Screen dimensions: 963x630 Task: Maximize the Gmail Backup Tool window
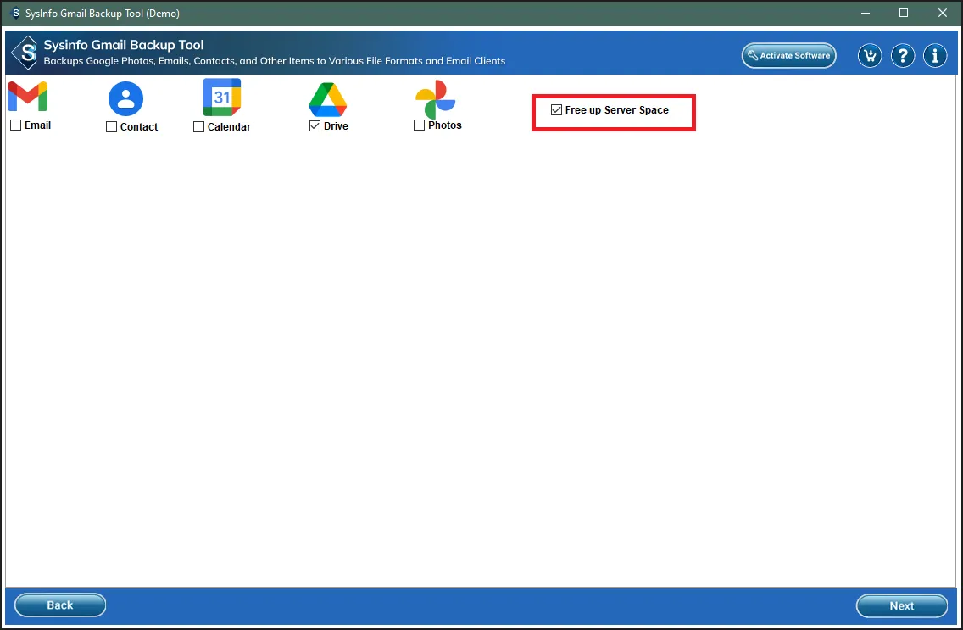point(904,13)
